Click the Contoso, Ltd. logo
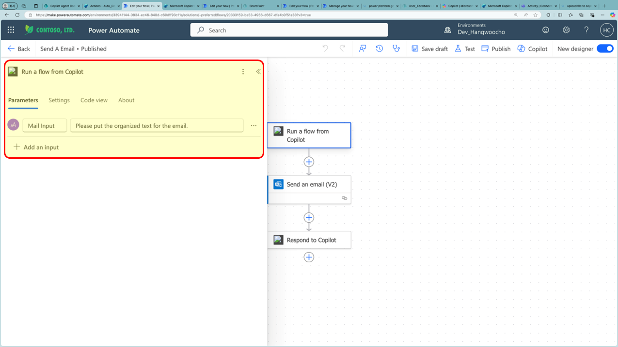Image resolution: width=618 pixels, height=347 pixels. click(50, 30)
